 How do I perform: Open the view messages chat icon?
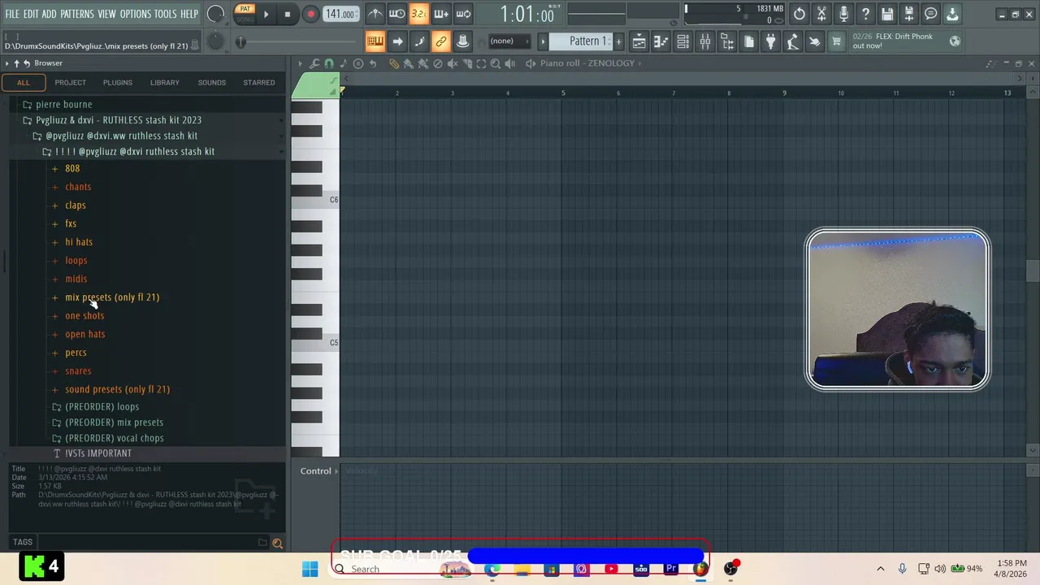[931, 14]
